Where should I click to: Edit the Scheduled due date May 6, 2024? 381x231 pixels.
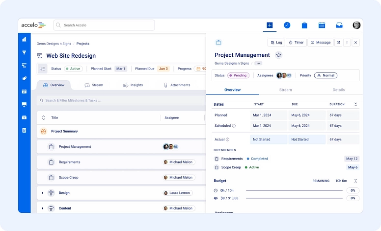point(307,126)
